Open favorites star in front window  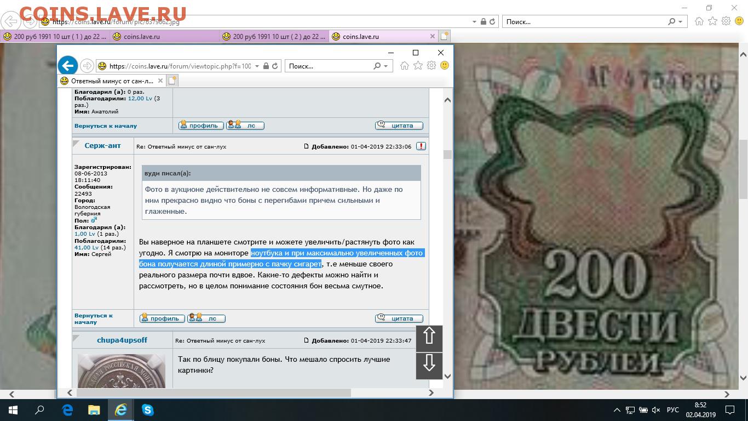pos(418,65)
